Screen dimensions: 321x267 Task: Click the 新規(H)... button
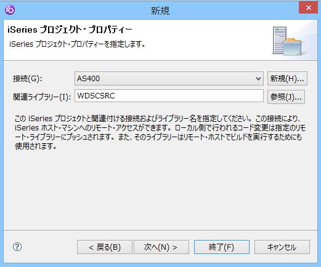(x=287, y=79)
